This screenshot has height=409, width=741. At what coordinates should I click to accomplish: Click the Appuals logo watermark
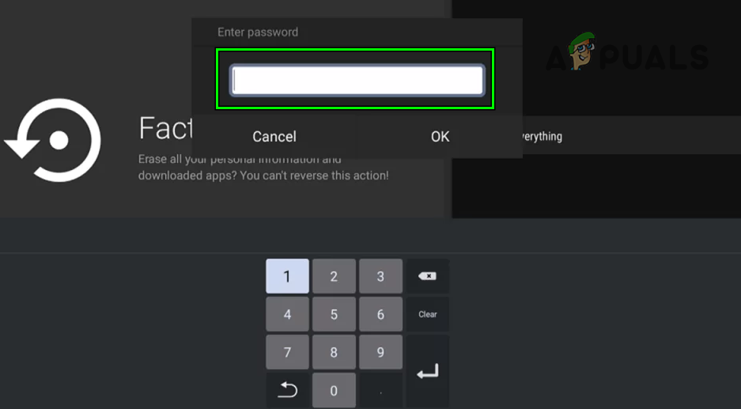click(627, 52)
